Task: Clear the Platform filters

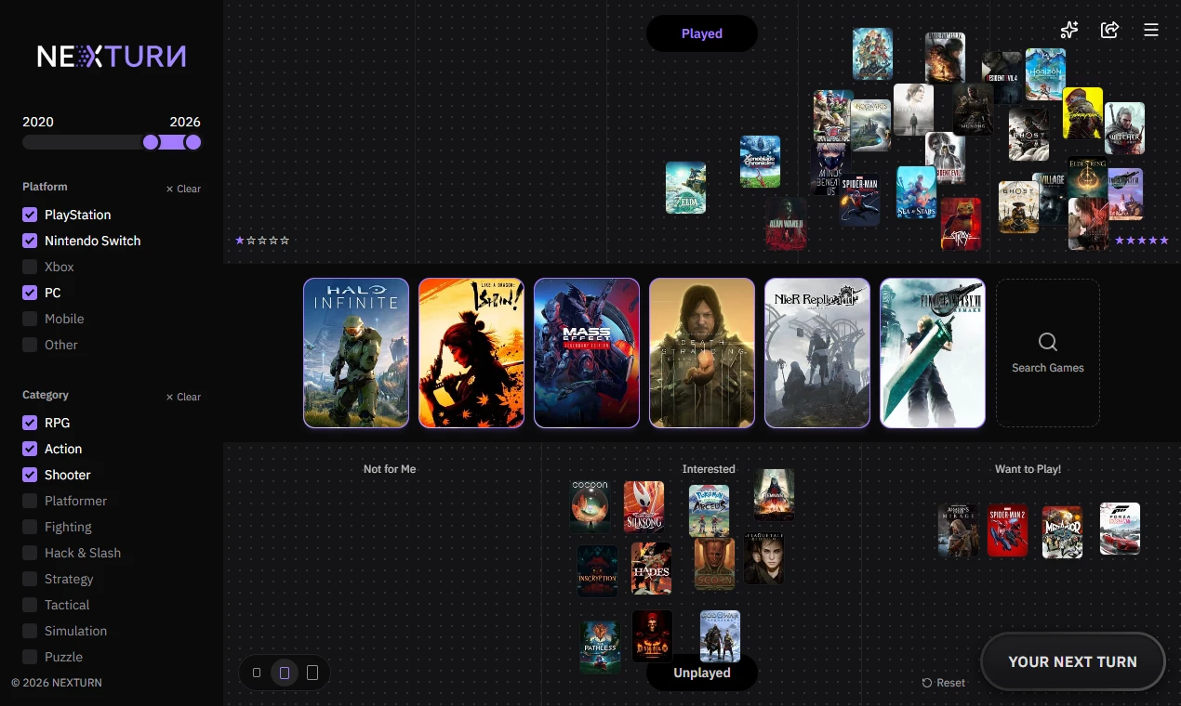Action: coord(183,189)
